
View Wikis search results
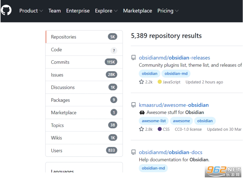[84, 138]
